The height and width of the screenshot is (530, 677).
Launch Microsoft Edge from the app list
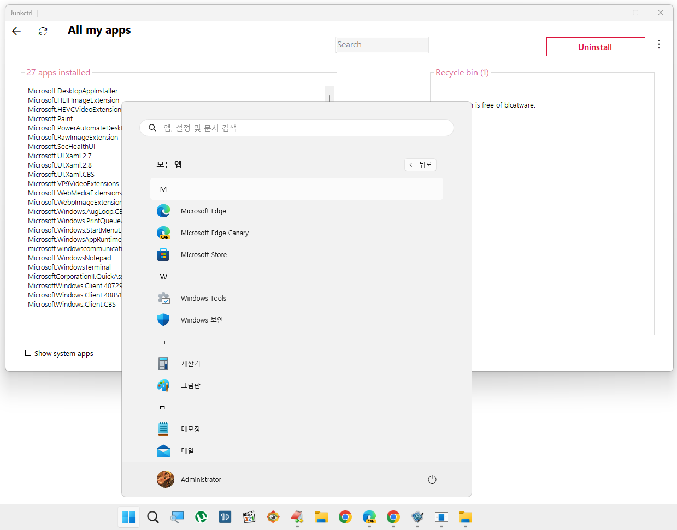[x=297, y=211]
